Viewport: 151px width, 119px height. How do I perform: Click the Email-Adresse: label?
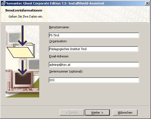point(59,56)
